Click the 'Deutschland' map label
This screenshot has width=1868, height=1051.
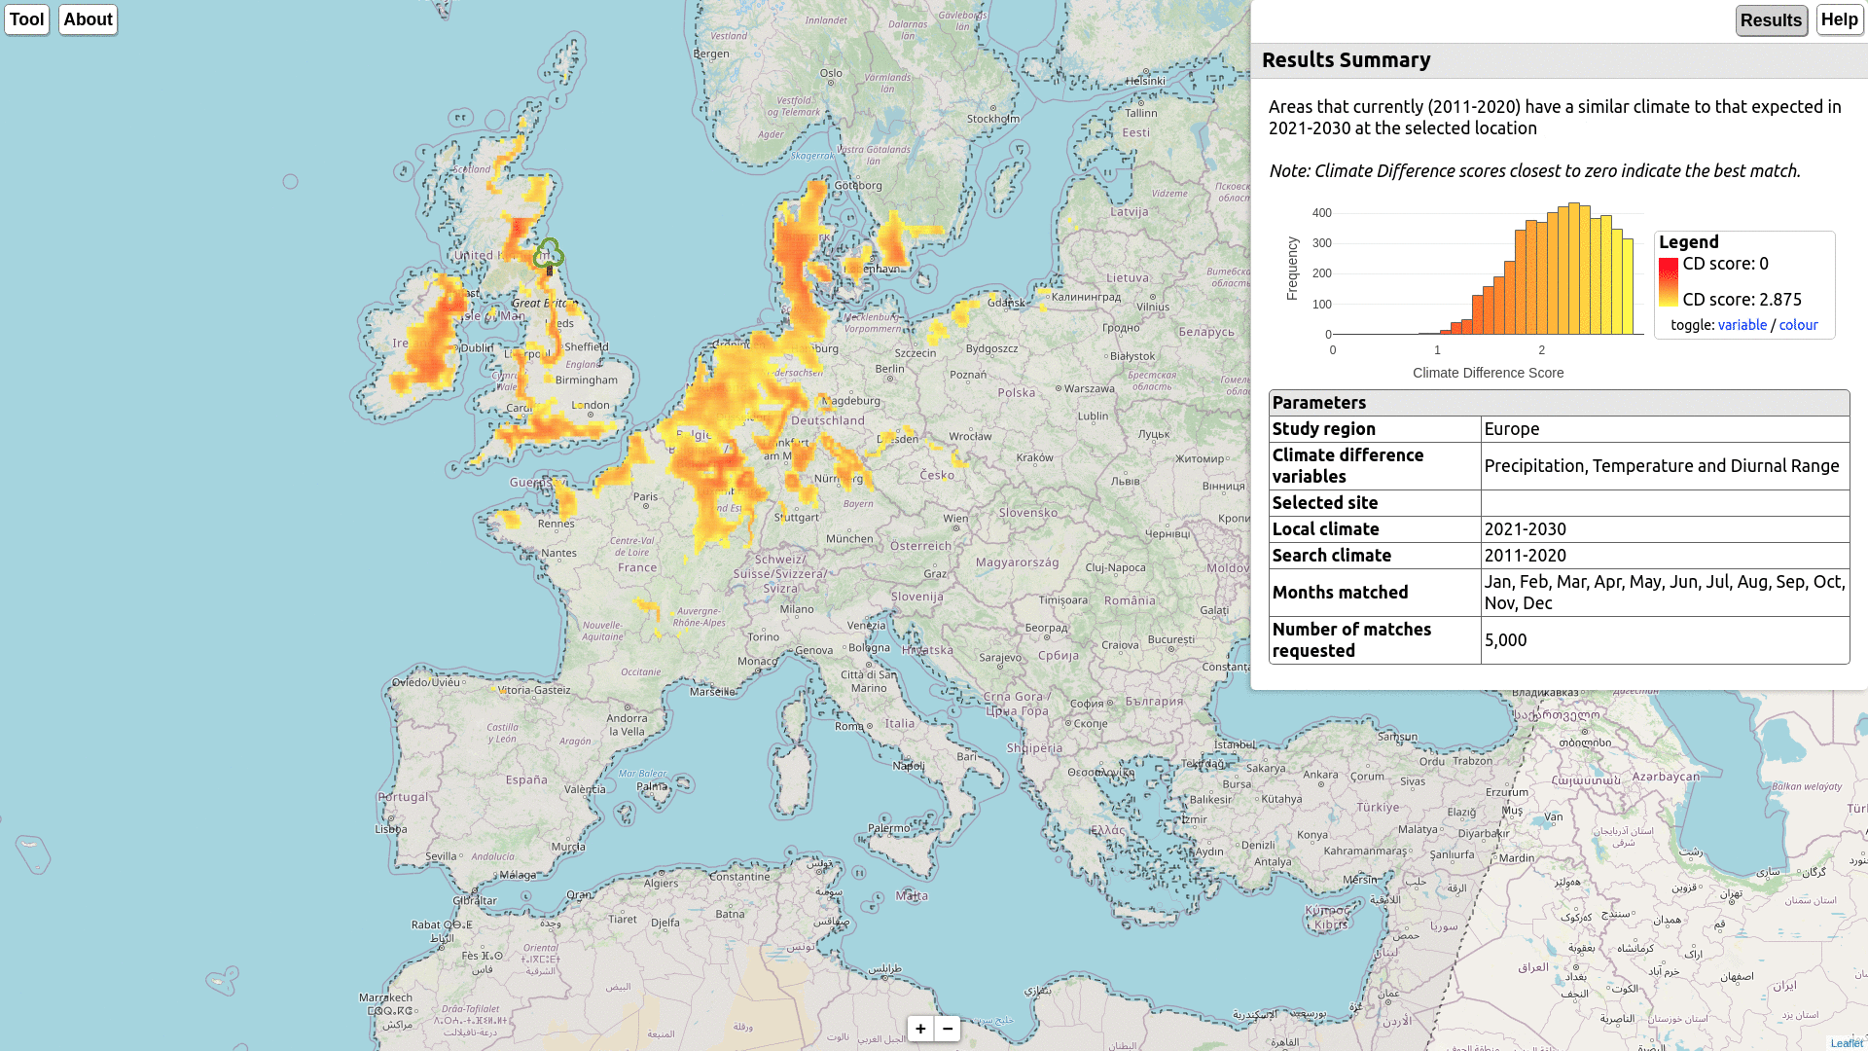828,420
